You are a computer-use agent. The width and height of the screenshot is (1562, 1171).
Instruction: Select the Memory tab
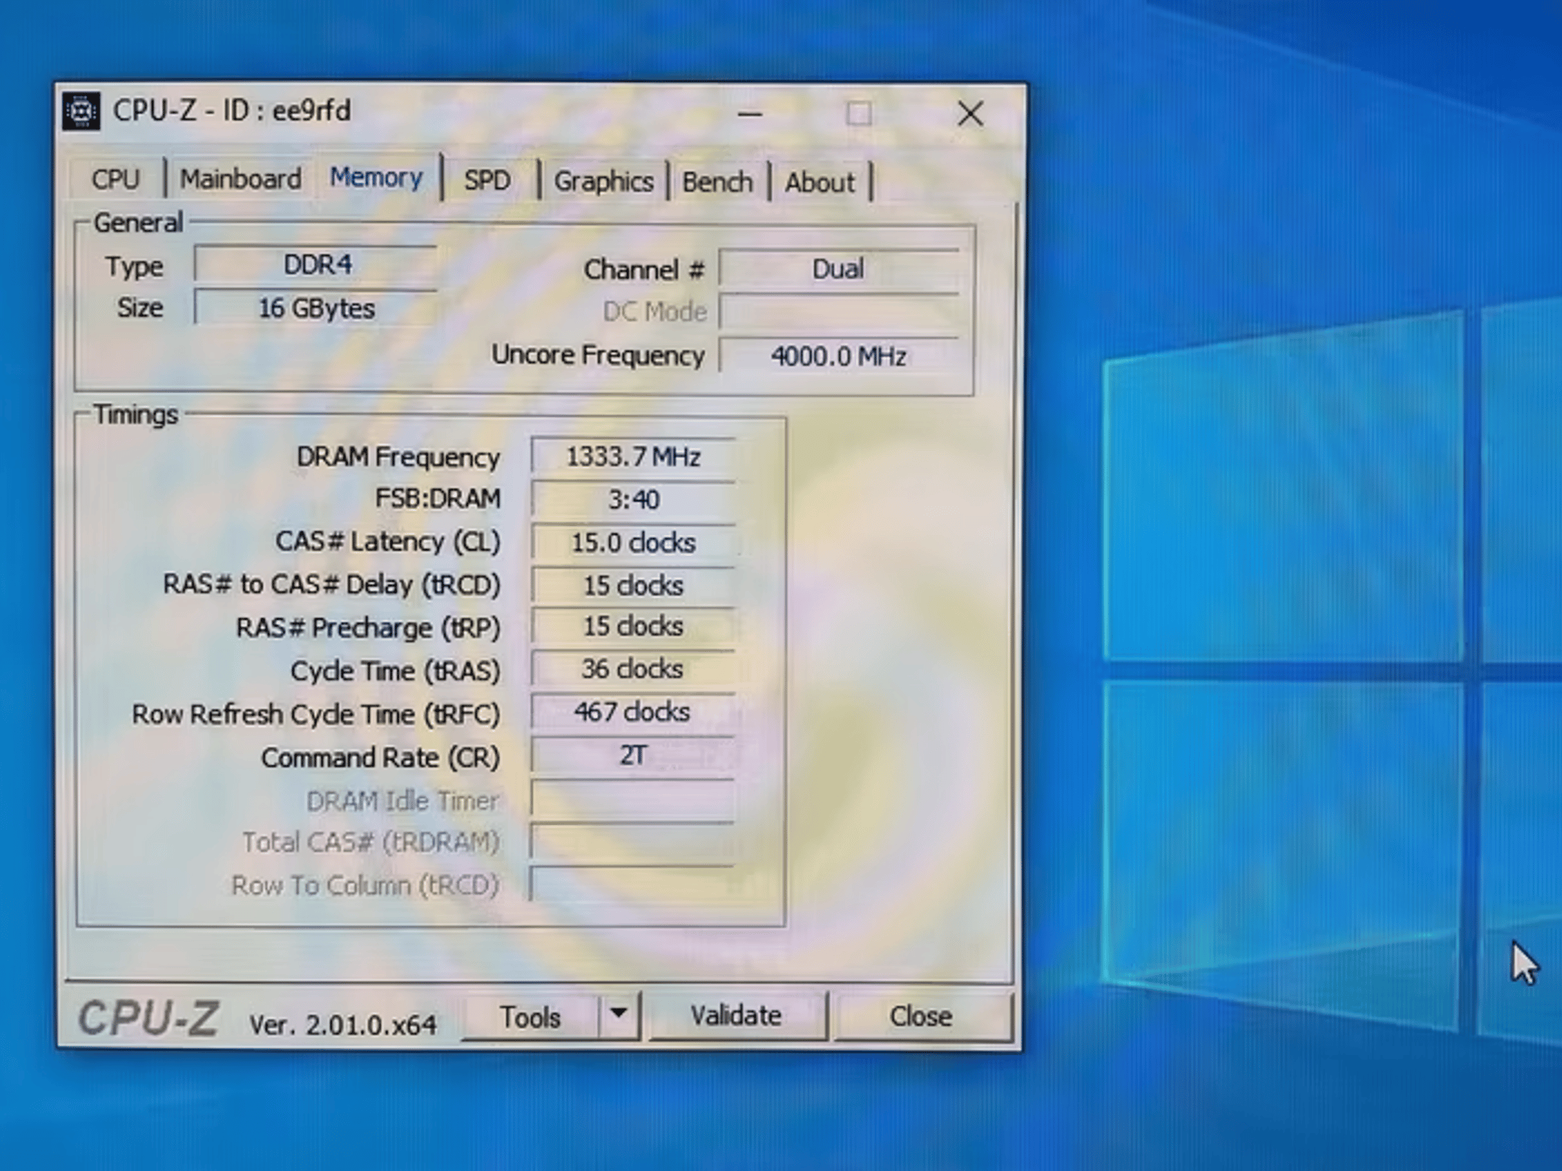point(376,177)
